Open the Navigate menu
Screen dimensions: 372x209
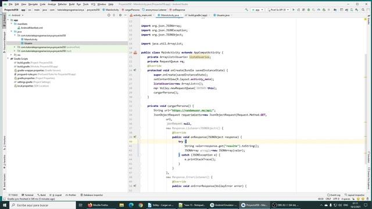[x=33, y=4]
